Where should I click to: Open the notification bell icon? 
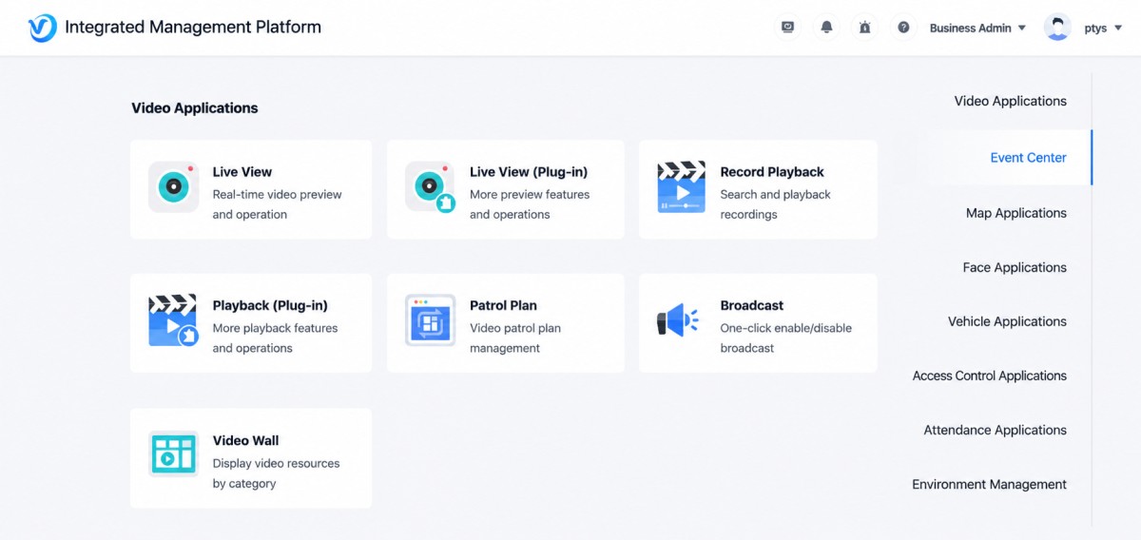point(826,28)
